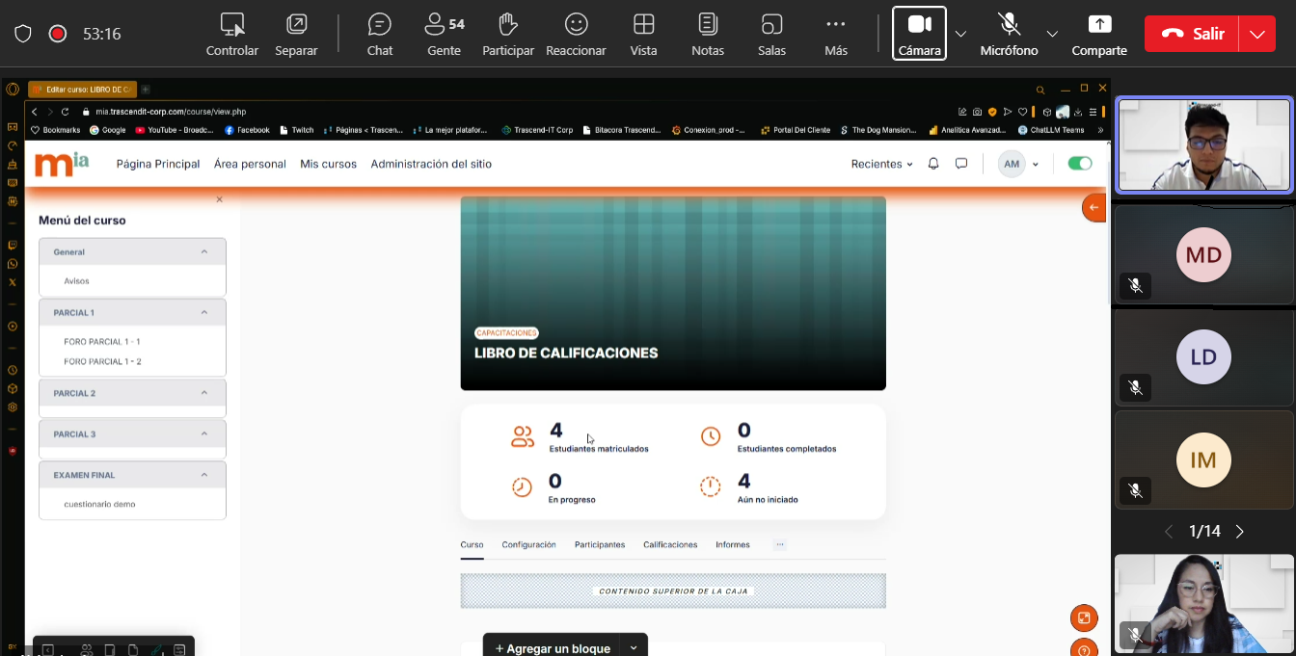Viewport: 1296px width, 656px height.
Task: Open the FORO PARCIAL 1 - 2 link
Action: tap(102, 362)
